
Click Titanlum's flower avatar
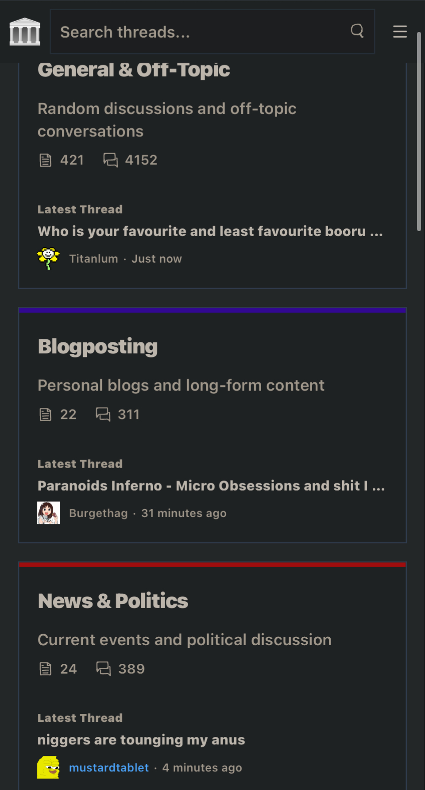(x=49, y=259)
